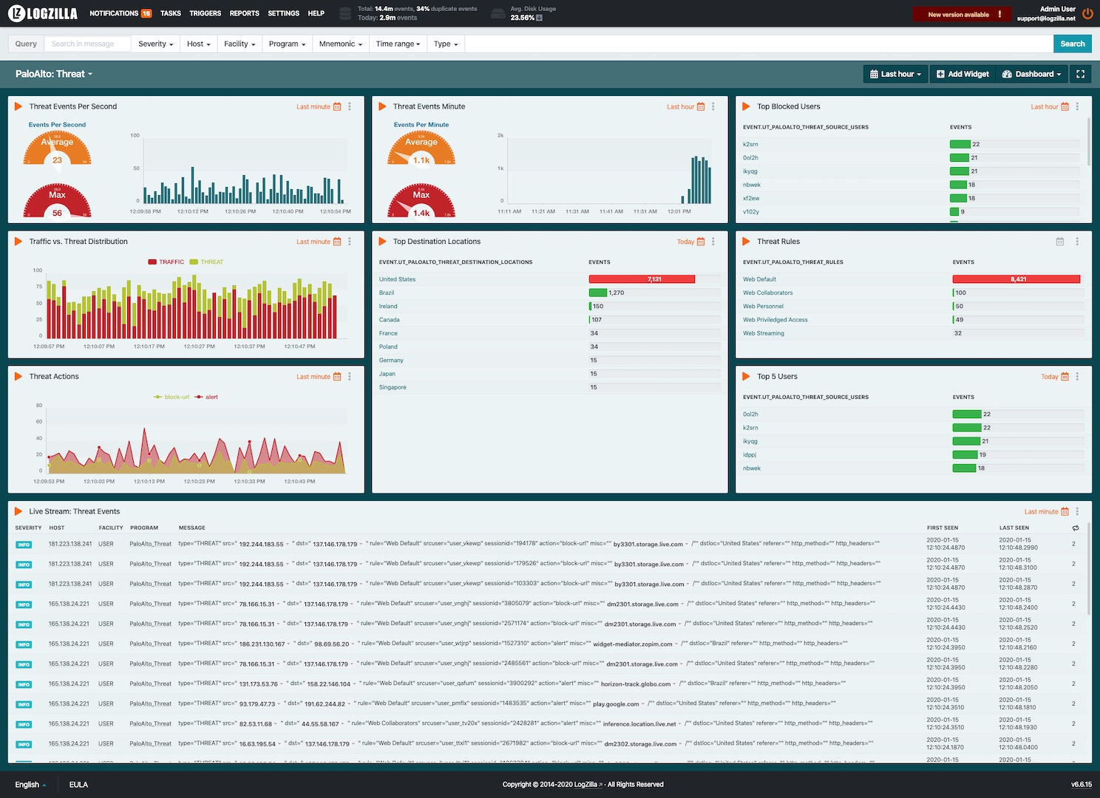Open the Severity filter dropdown

click(155, 44)
